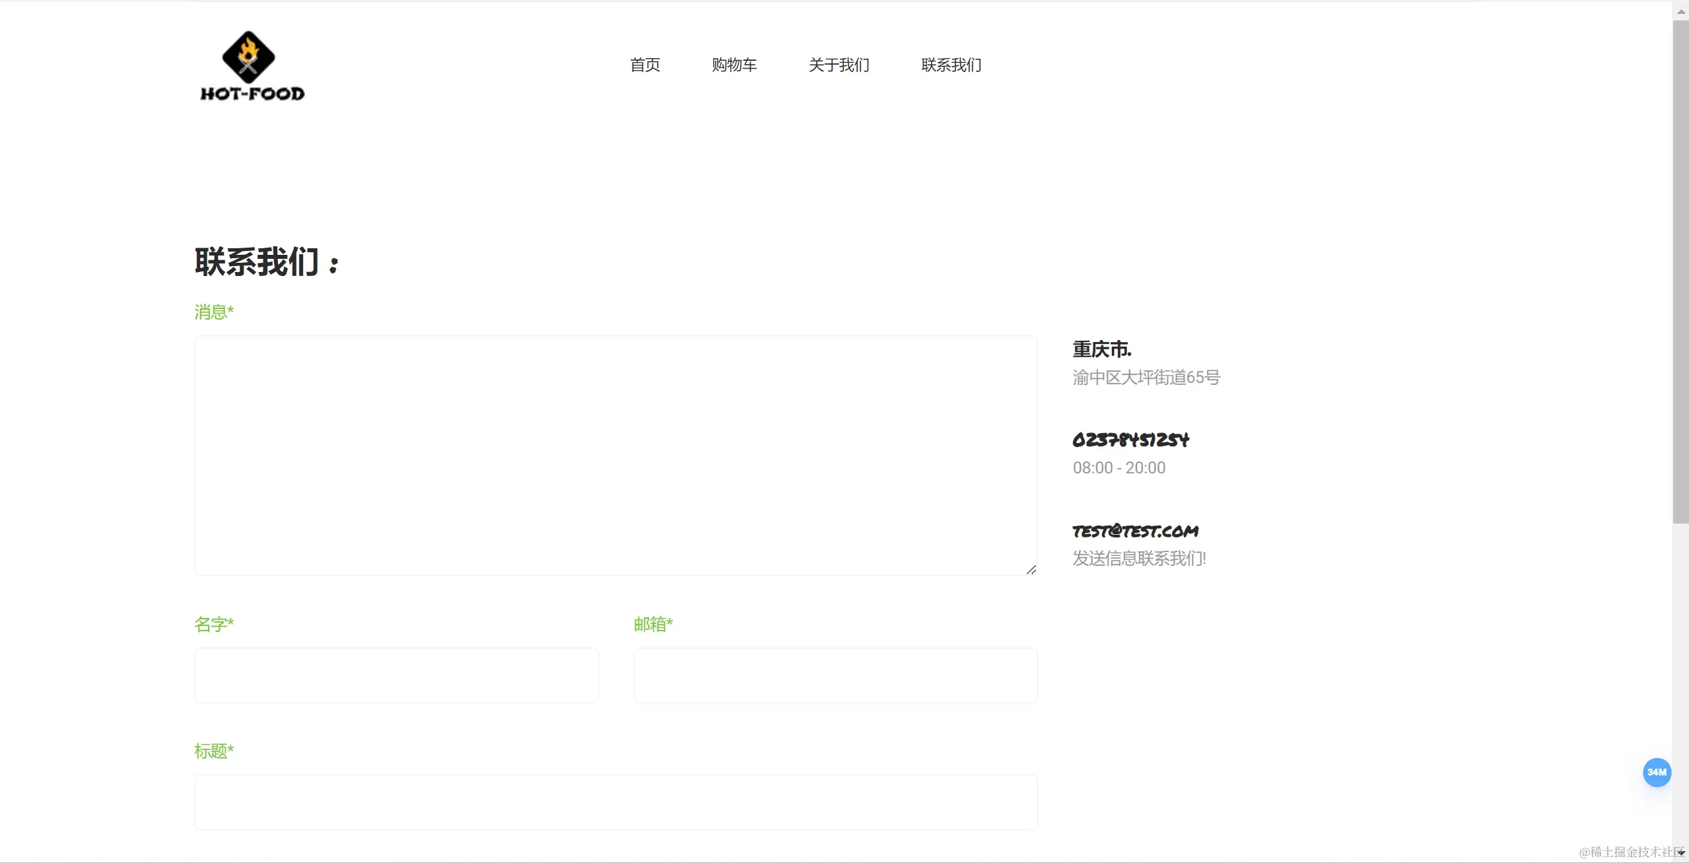This screenshot has width=1689, height=863.
Task: Open the 首页 menu item
Action: (x=644, y=65)
